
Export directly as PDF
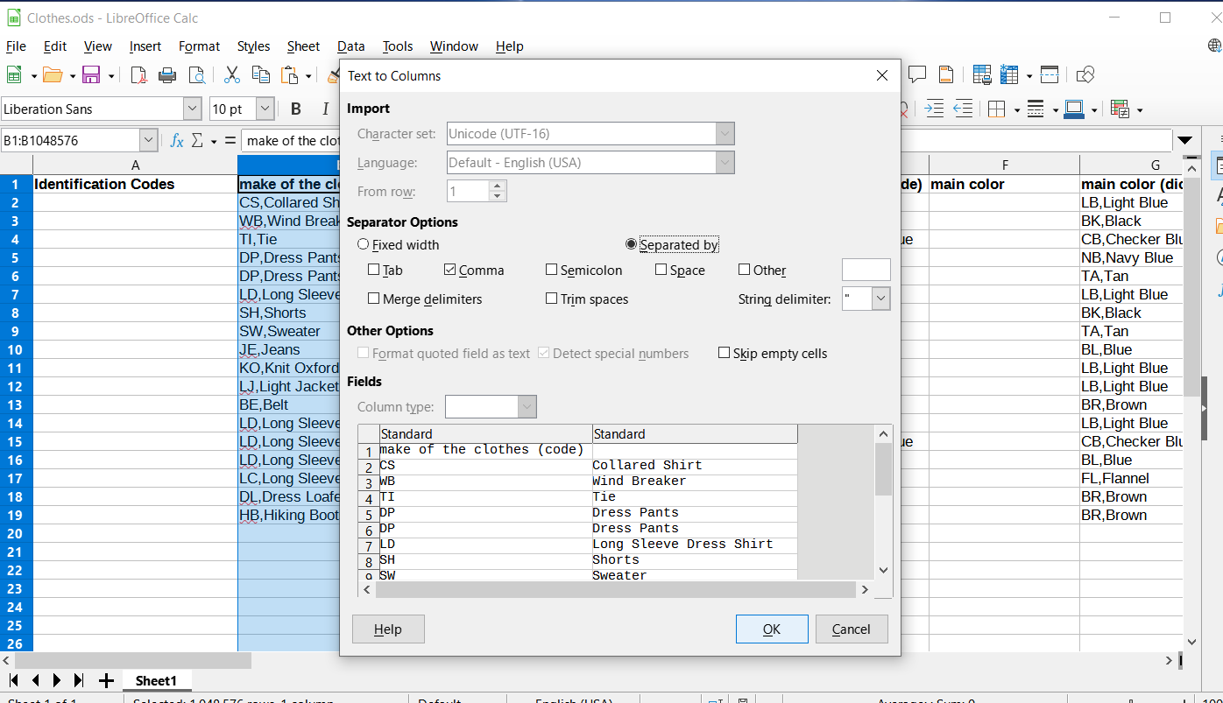pyautogui.click(x=138, y=75)
